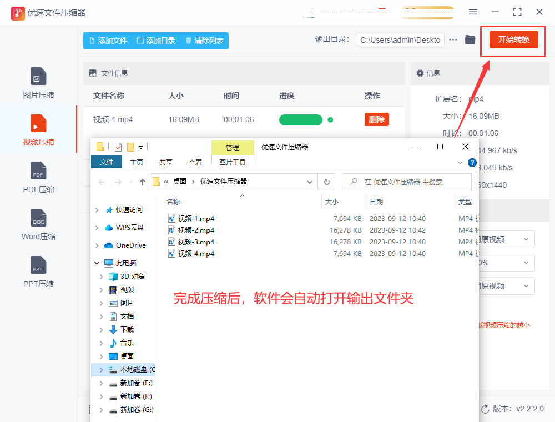
Task: Click the output directory path field
Action: click(x=400, y=40)
